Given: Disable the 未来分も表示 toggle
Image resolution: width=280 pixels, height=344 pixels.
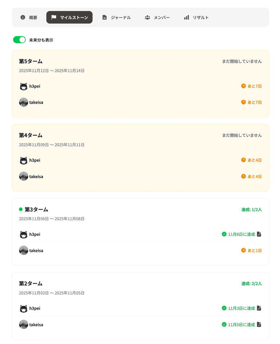Looking at the screenshot, I should click(x=19, y=39).
